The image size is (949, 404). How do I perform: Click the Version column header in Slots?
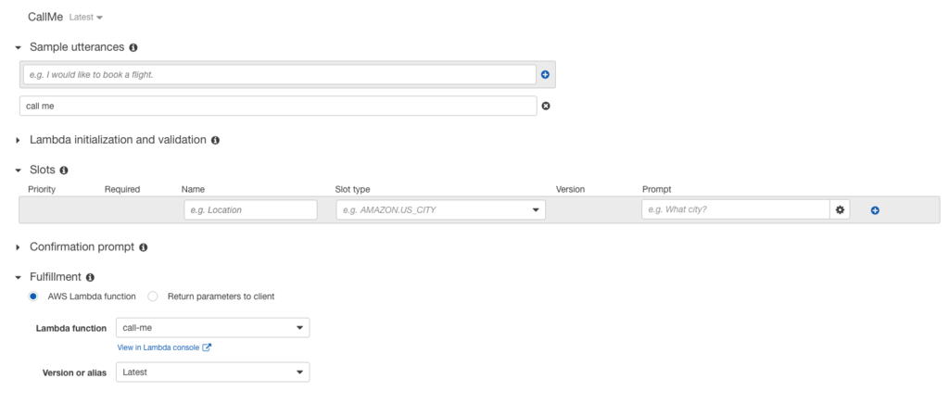[570, 189]
